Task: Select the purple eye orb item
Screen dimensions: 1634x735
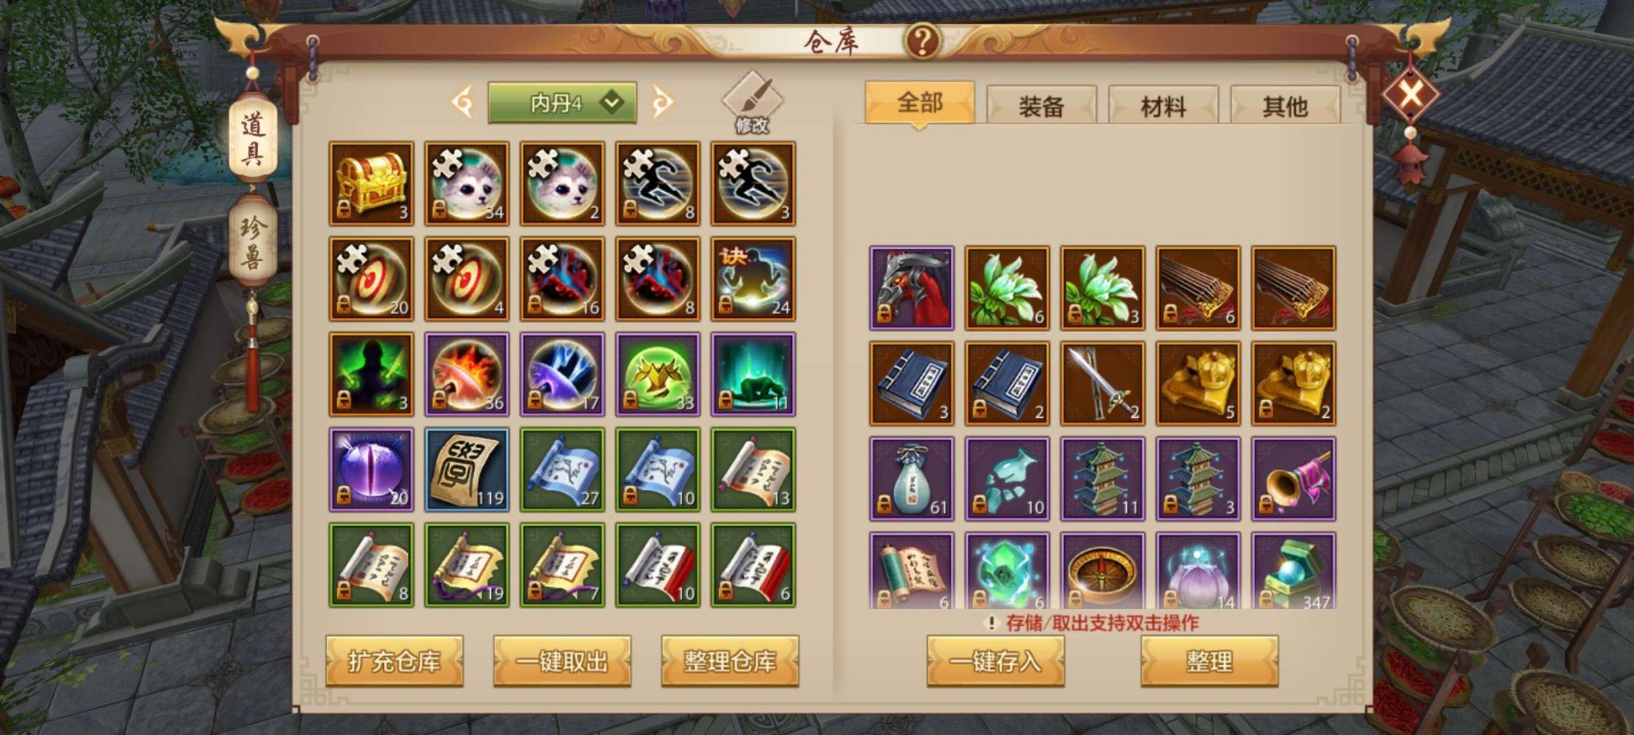Action: pyautogui.click(x=371, y=469)
